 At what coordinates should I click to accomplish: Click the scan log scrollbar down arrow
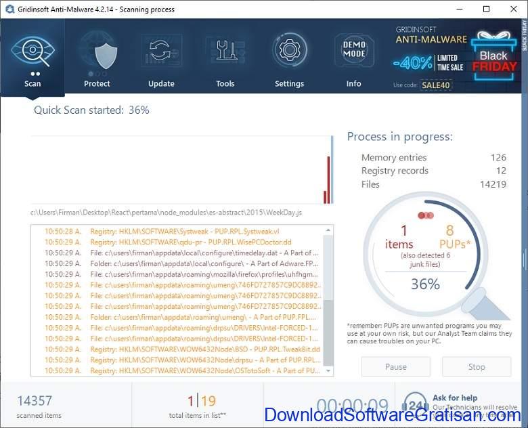click(x=328, y=371)
